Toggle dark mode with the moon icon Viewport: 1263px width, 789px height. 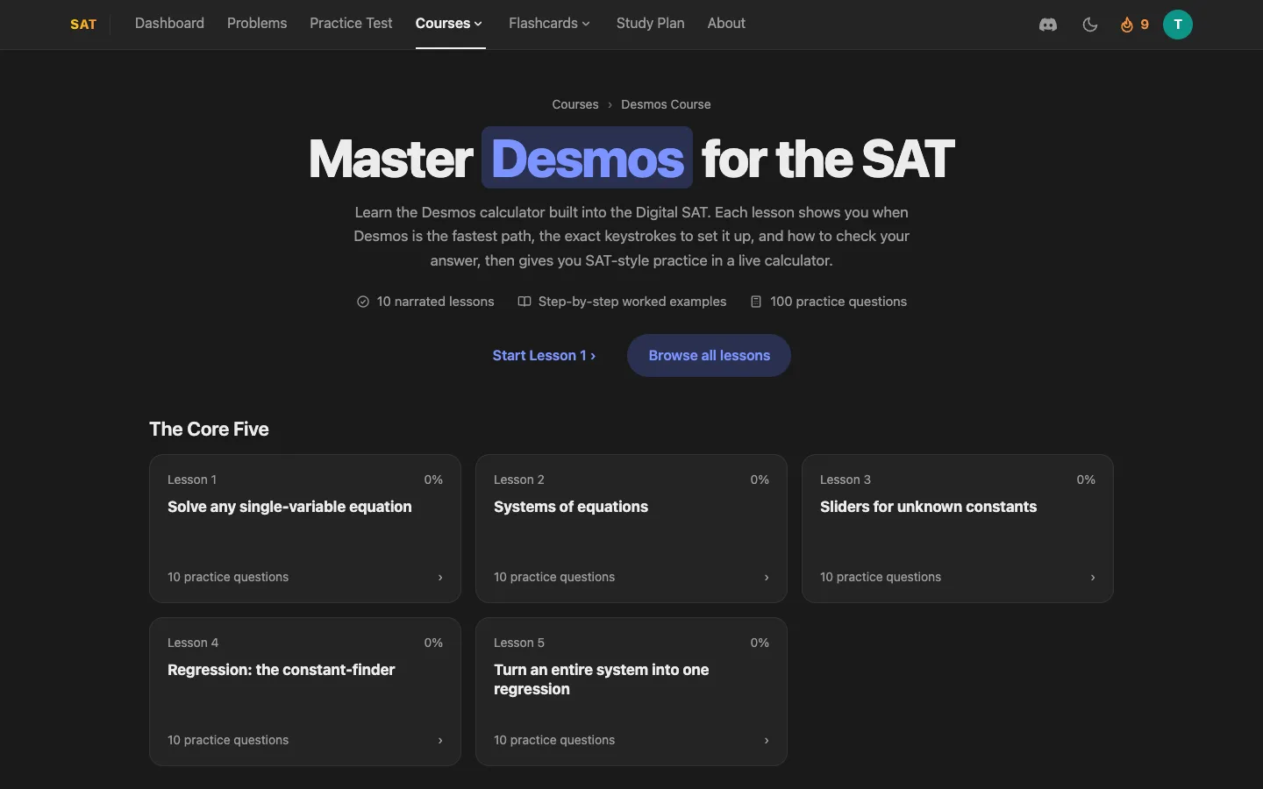point(1090,25)
